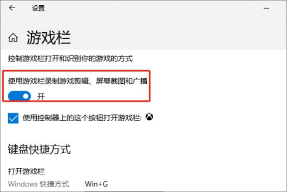Click the Windows 快捷方式 label
287x192 pixels.
[39, 184]
